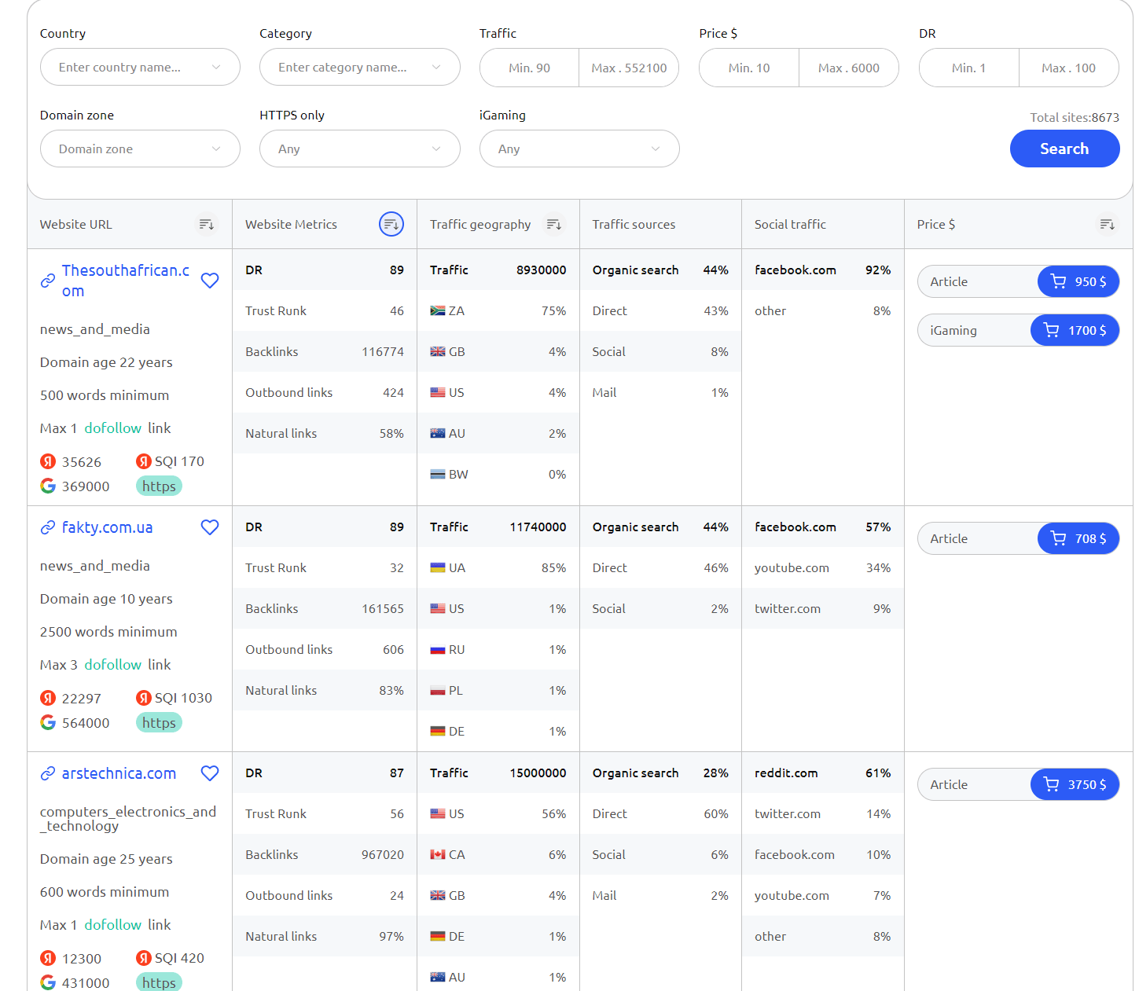
Task: Click RU flag in fakty.com.ua geography
Action: tap(438, 650)
